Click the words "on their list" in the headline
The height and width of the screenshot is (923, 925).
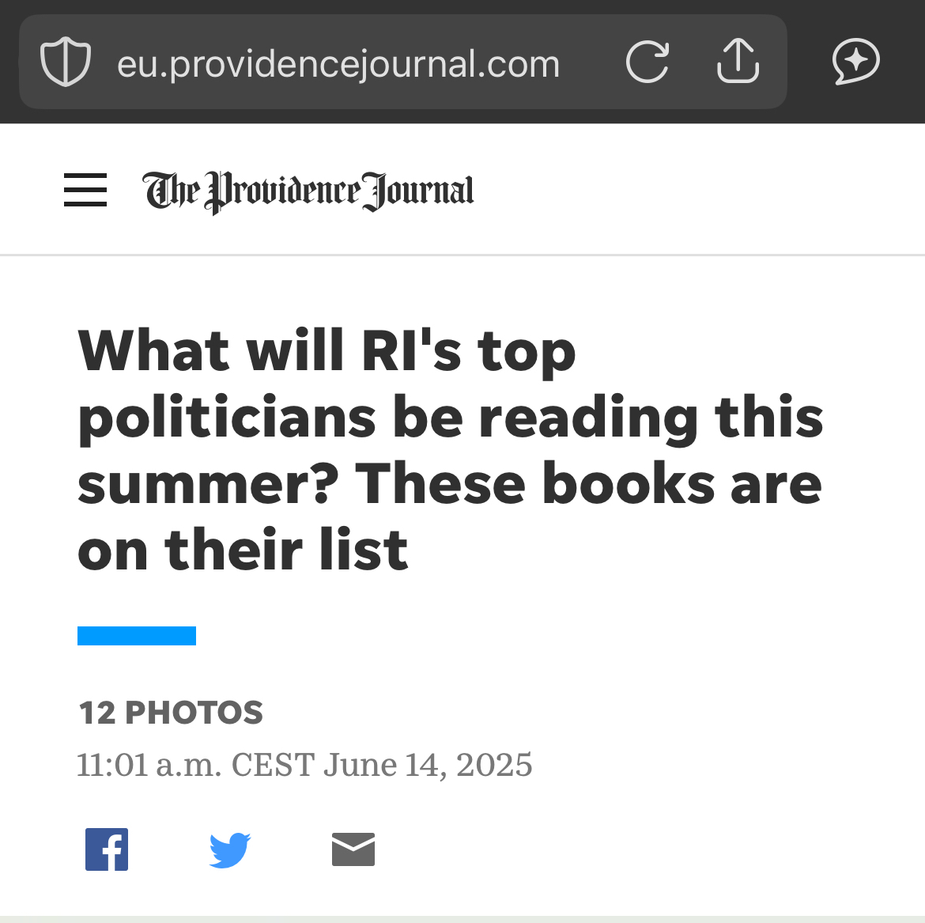[x=243, y=550]
